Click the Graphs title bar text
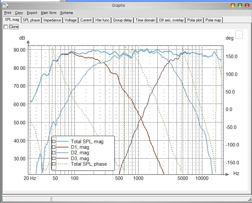 [x=118, y=6]
